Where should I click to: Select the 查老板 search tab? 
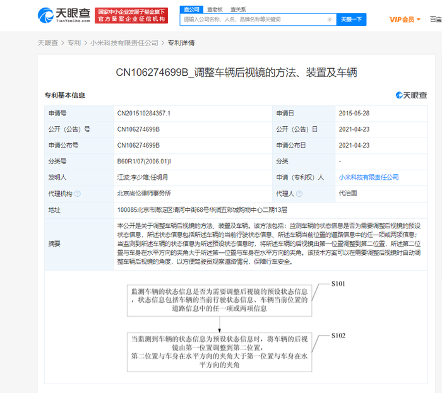click(215, 9)
